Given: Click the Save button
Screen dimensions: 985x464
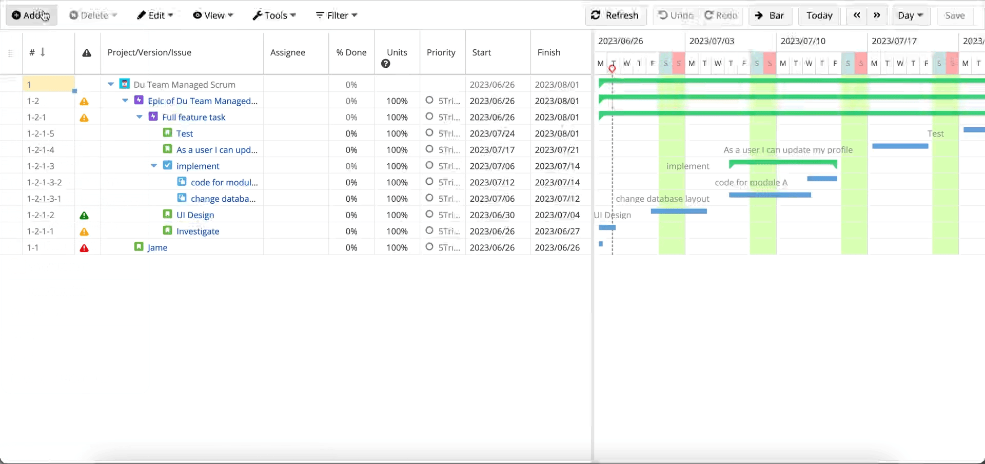Looking at the screenshot, I should coord(955,15).
